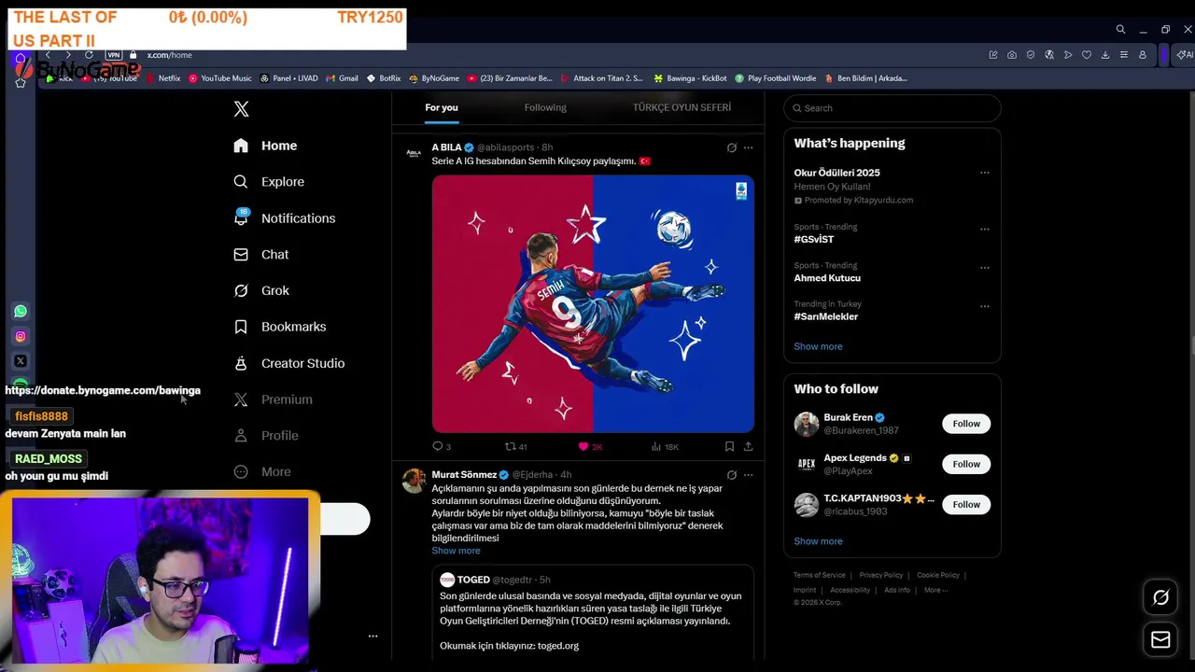The height and width of the screenshot is (672, 1195).
Task: Show more trends in What's happening
Action: [818, 346]
